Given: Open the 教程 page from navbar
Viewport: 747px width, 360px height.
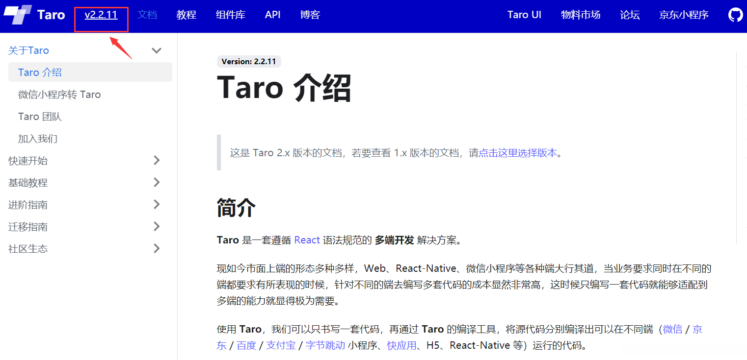Looking at the screenshot, I should [x=186, y=15].
